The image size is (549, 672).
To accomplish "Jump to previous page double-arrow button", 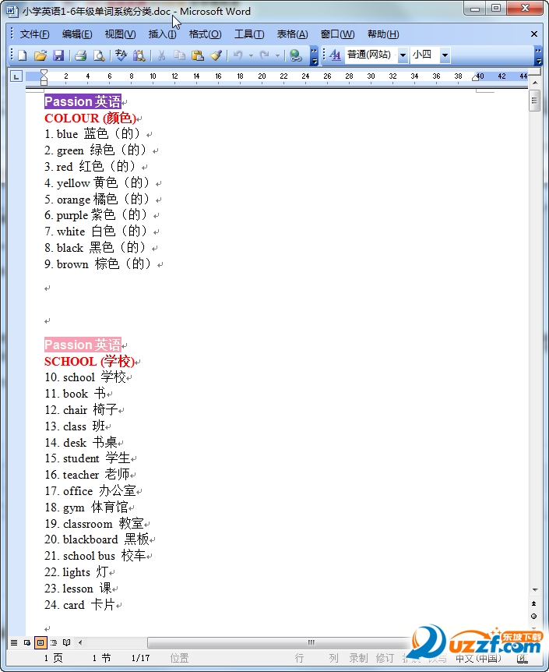I will [x=533, y=603].
